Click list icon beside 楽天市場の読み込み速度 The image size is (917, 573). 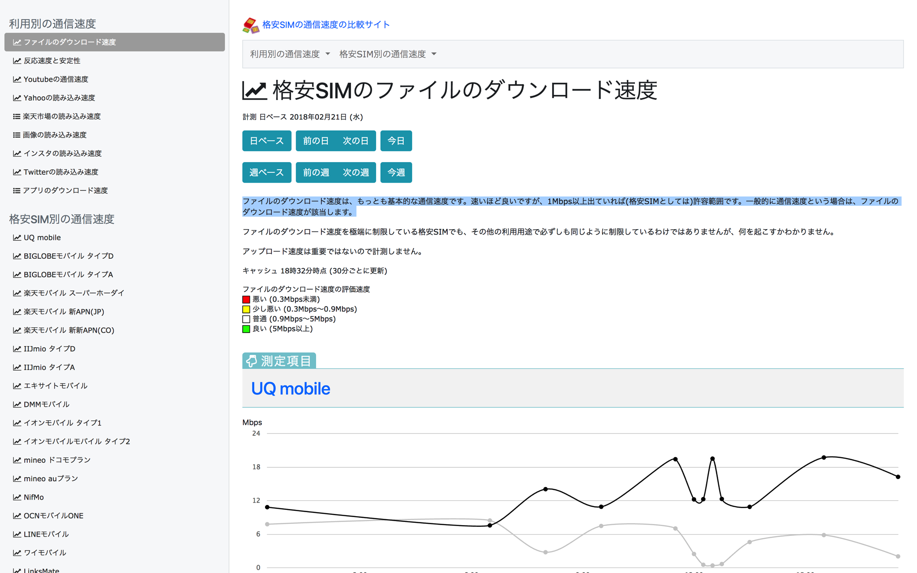[17, 116]
